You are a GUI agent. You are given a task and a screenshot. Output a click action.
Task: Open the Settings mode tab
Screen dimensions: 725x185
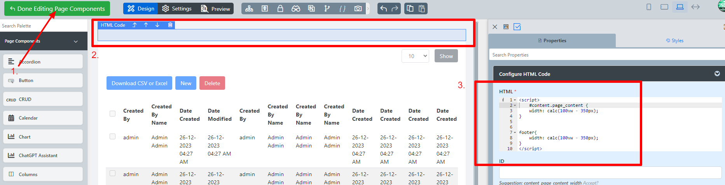[177, 9]
